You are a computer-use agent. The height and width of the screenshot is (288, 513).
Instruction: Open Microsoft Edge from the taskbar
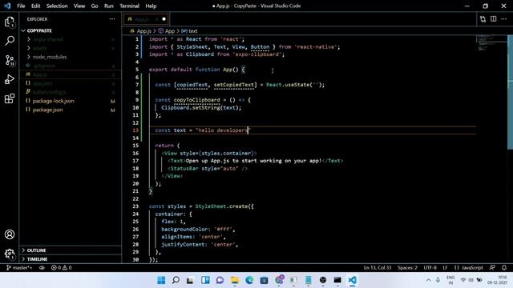click(x=249, y=280)
